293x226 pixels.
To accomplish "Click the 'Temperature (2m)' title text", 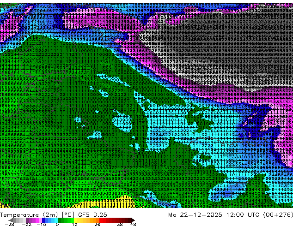I will 29,215.
